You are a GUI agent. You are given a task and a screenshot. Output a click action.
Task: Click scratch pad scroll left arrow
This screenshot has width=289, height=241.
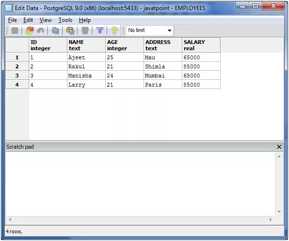click(10, 219)
